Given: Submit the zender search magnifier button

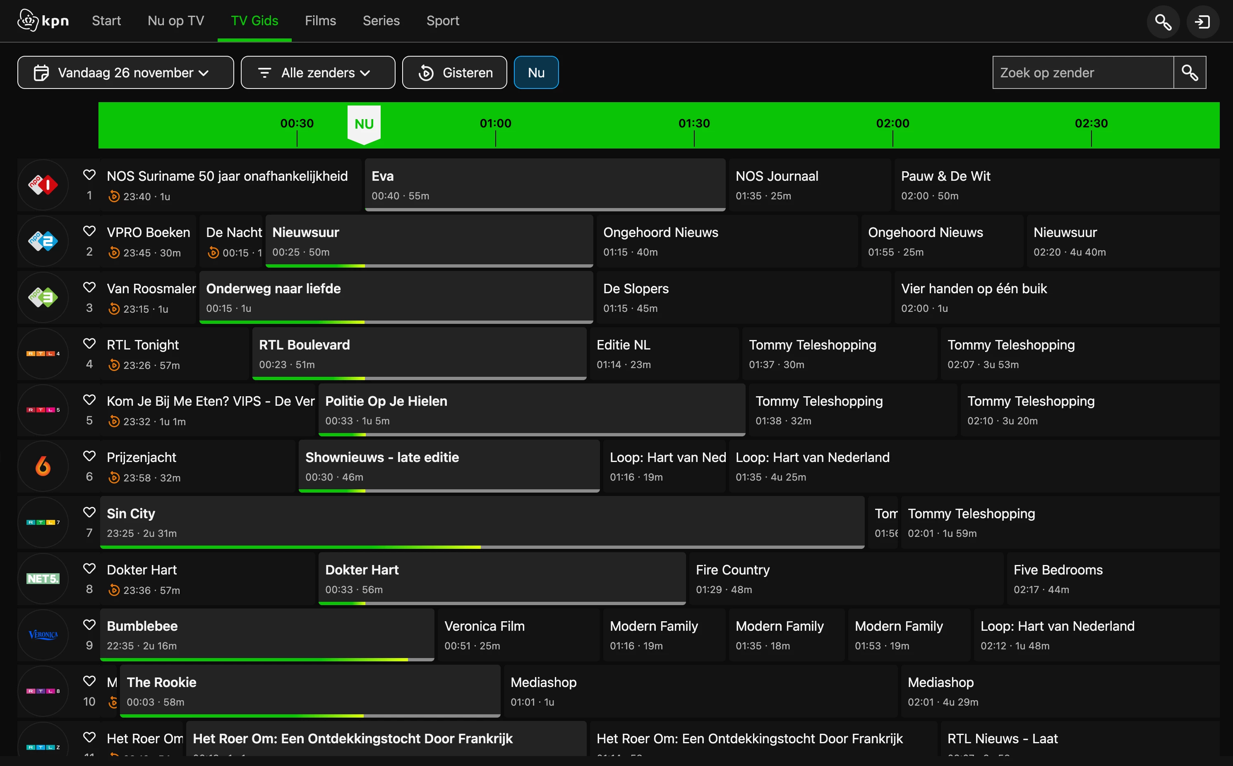Looking at the screenshot, I should point(1190,72).
